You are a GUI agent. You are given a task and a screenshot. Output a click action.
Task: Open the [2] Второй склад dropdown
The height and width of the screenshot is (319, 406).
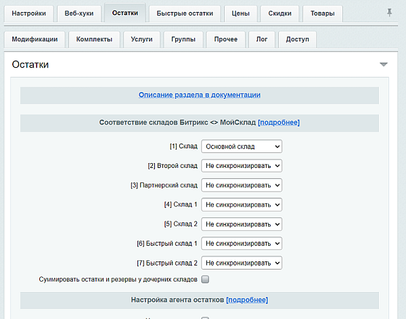pyautogui.click(x=242, y=165)
